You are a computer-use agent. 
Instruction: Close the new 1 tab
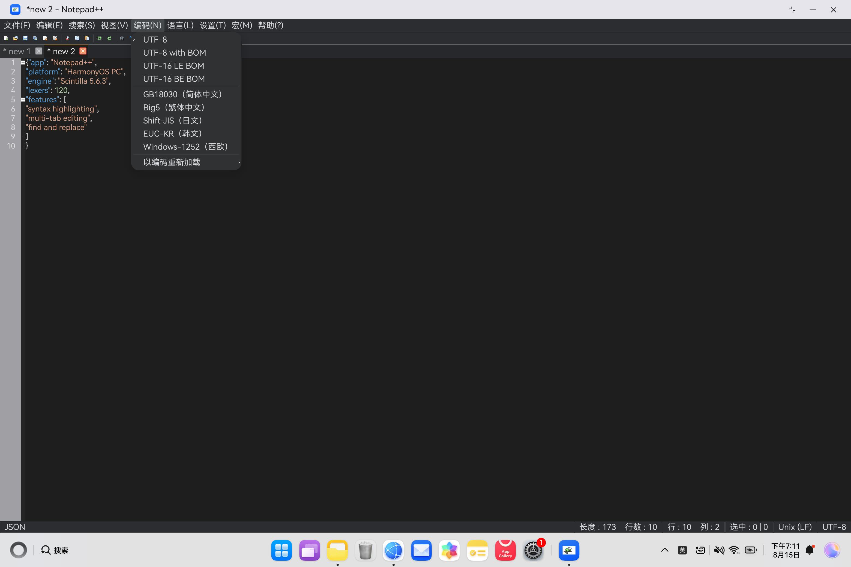(x=39, y=51)
